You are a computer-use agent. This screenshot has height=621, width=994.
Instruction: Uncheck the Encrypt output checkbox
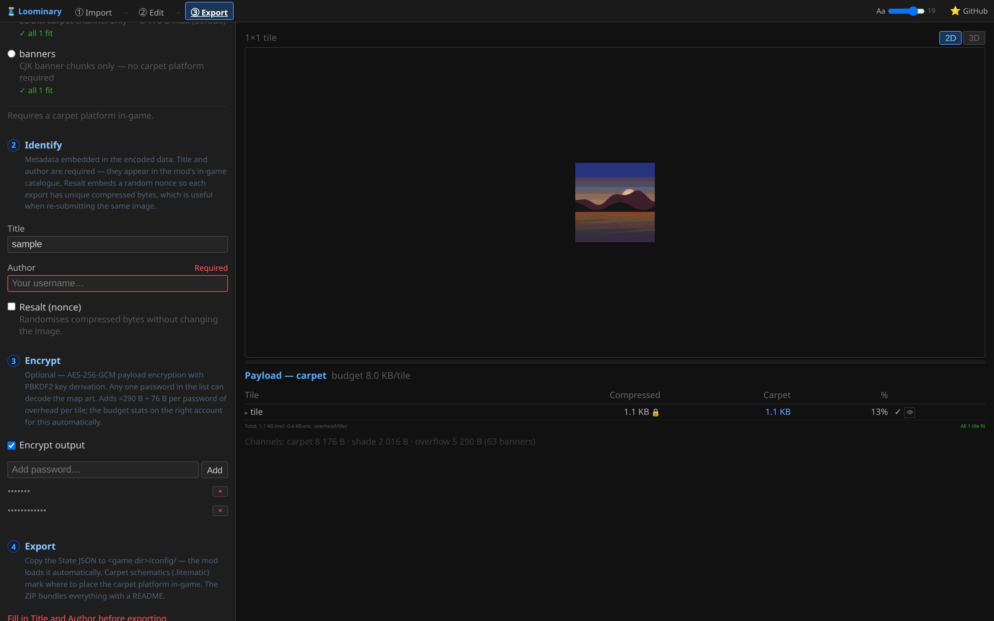[x=11, y=446]
